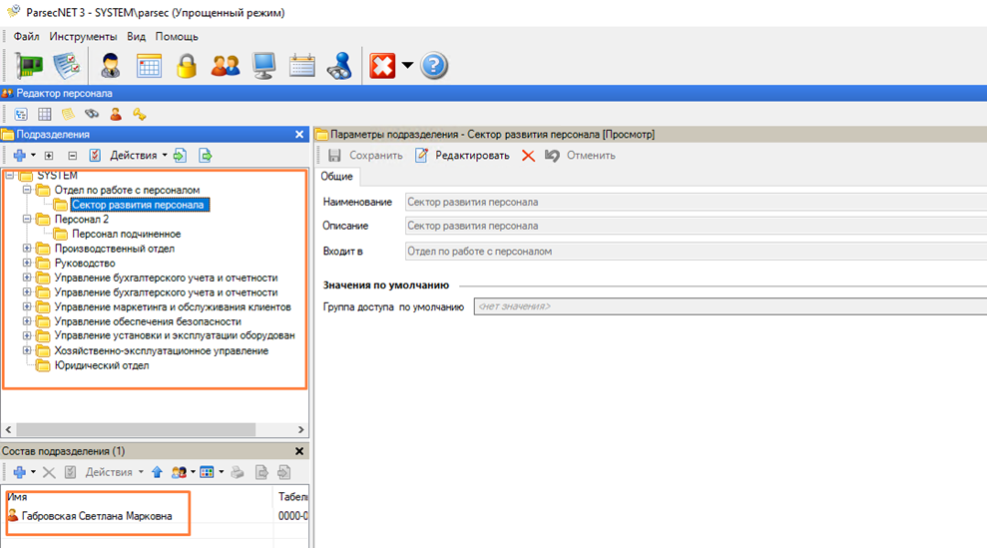Select employee Габровская Светлана Марковна
This screenshot has width=987, height=548.
coord(96,516)
